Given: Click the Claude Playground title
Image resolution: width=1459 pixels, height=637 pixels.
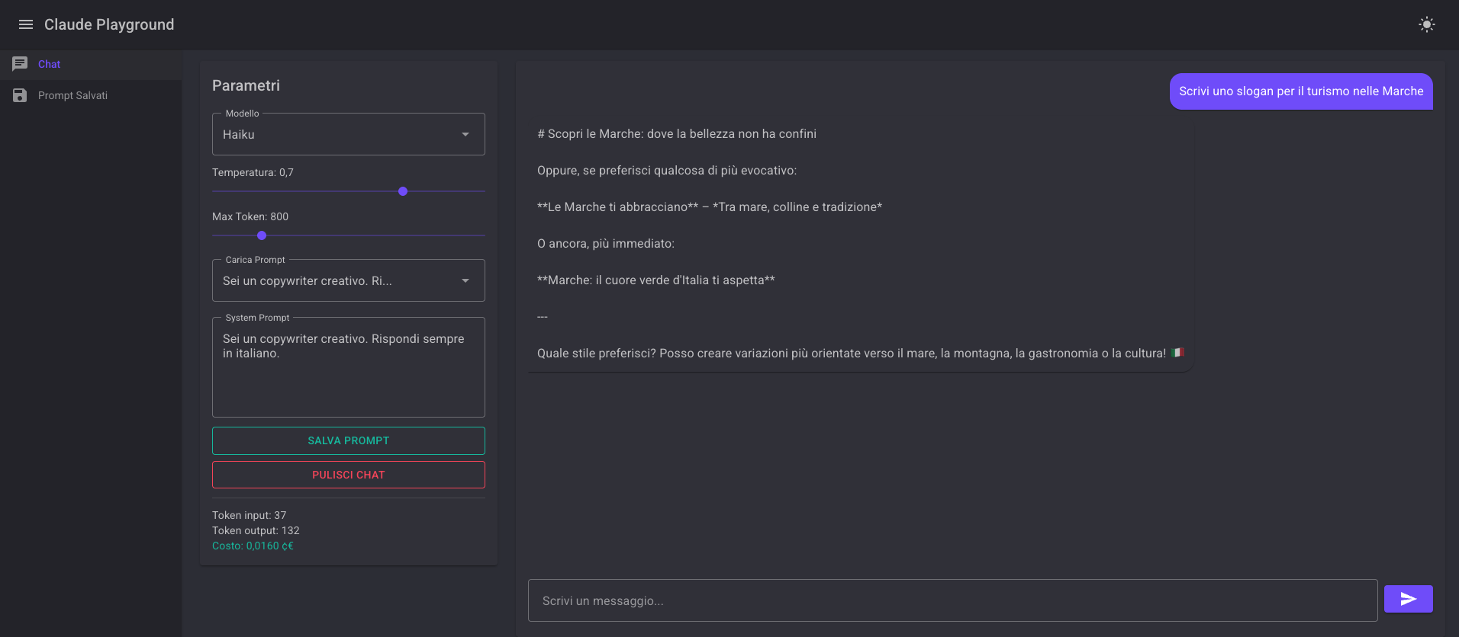Looking at the screenshot, I should (109, 24).
